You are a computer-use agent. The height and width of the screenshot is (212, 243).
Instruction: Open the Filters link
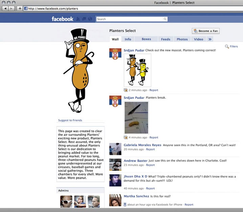[x=234, y=46]
